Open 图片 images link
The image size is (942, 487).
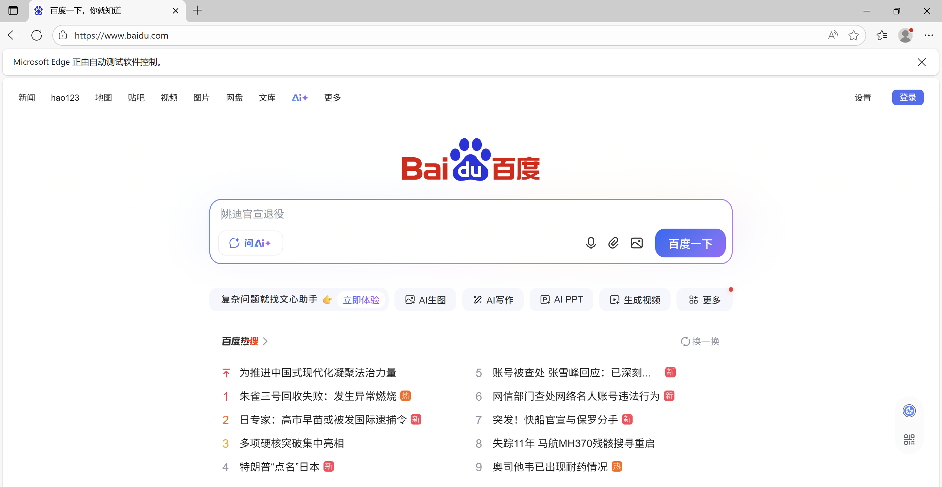click(x=201, y=97)
